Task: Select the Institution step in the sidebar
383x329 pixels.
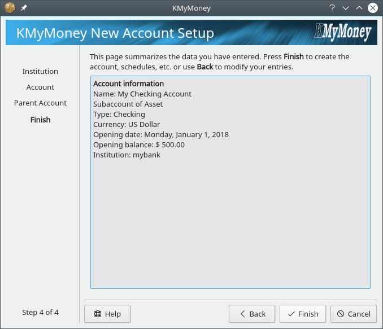Action: 40,71
